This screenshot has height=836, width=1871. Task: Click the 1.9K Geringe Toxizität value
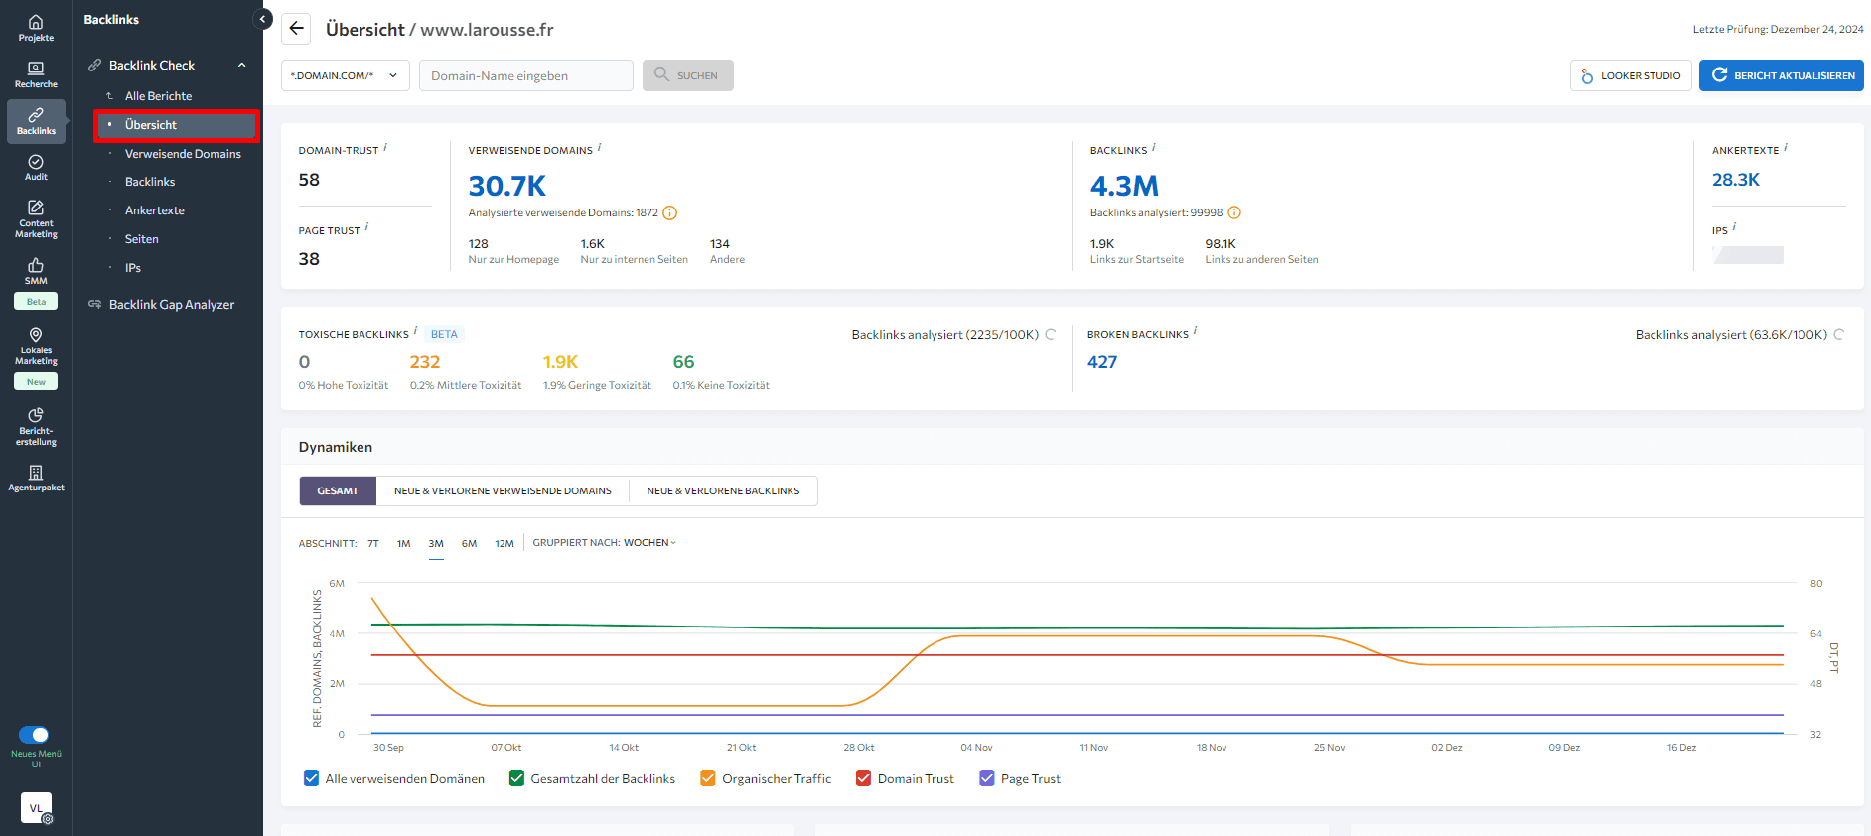(560, 362)
